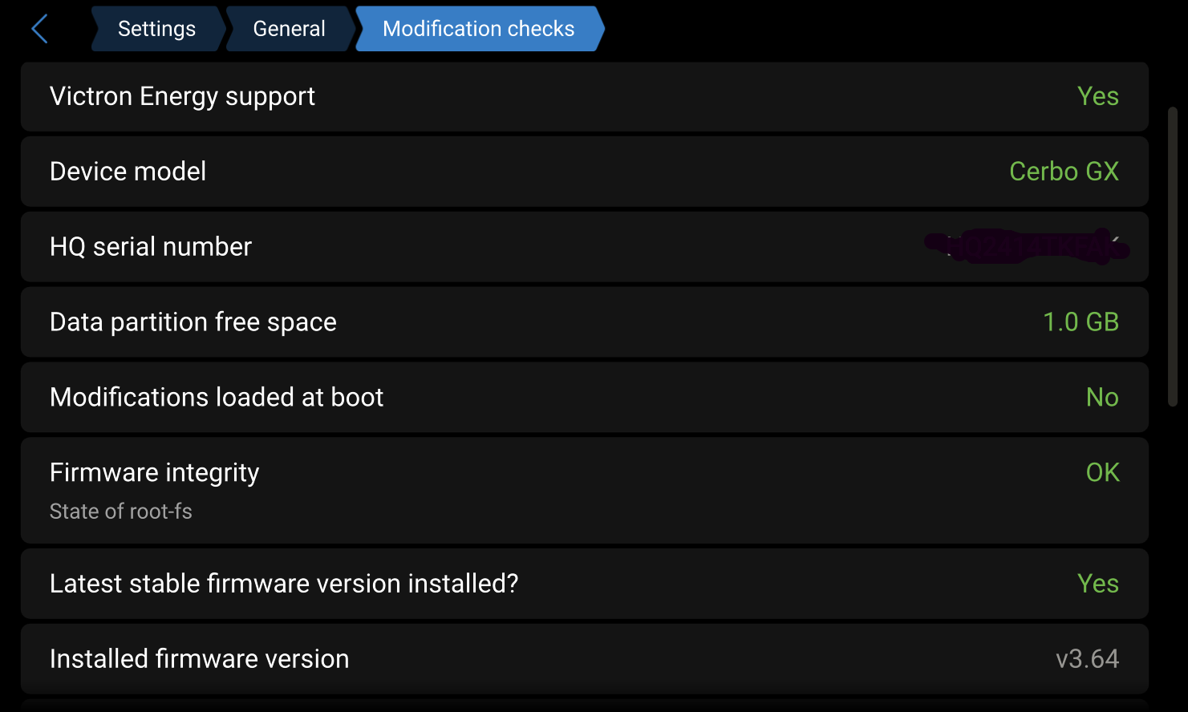
Task: Select the Modifications loaded at boot label
Action: coord(217,398)
